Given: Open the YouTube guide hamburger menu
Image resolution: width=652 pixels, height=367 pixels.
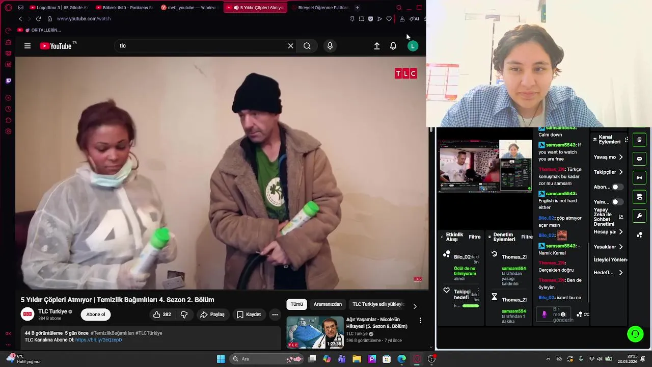Looking at the screenshot, I should (x=28, y=46).
